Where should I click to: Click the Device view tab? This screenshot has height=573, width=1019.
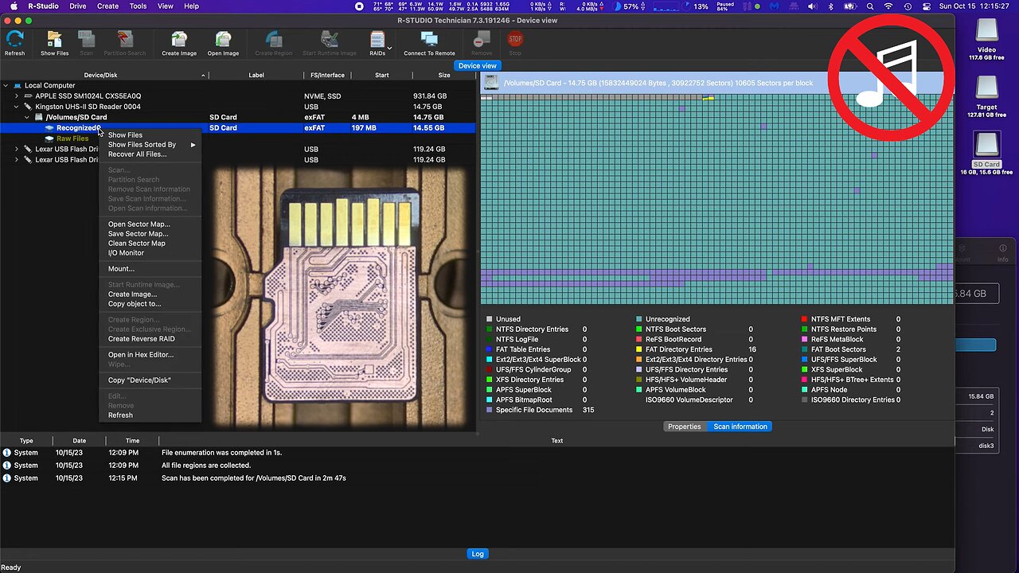(478, 65)
